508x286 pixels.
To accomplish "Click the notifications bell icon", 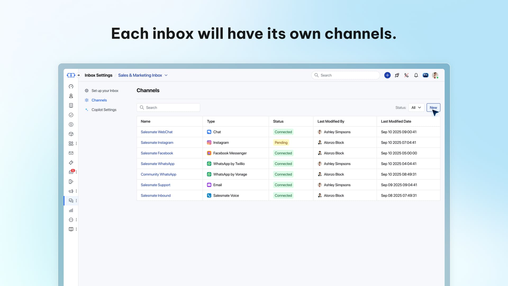I will [416, 75].
